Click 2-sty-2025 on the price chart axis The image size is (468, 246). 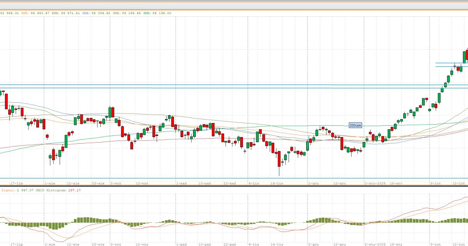(375, 183)
